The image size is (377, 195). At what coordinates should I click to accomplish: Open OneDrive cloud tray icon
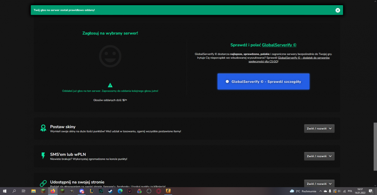pos(325,191)
